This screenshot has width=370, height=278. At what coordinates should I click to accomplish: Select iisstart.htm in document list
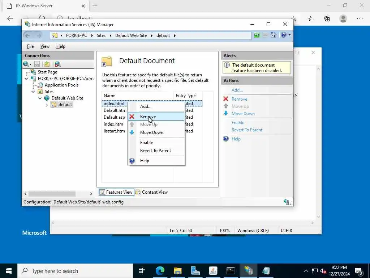(x=114, y=131)
